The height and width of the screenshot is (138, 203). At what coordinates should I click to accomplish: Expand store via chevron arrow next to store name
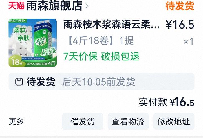click(87, 6)
